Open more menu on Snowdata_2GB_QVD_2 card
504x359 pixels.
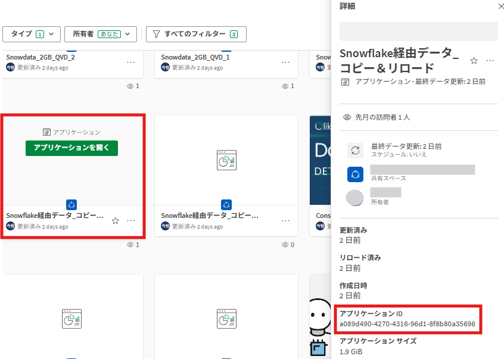[131, 63]
